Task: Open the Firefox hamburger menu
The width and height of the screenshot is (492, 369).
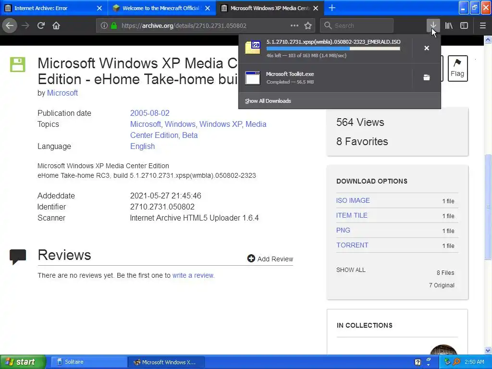Action: (x=483, y=25)
